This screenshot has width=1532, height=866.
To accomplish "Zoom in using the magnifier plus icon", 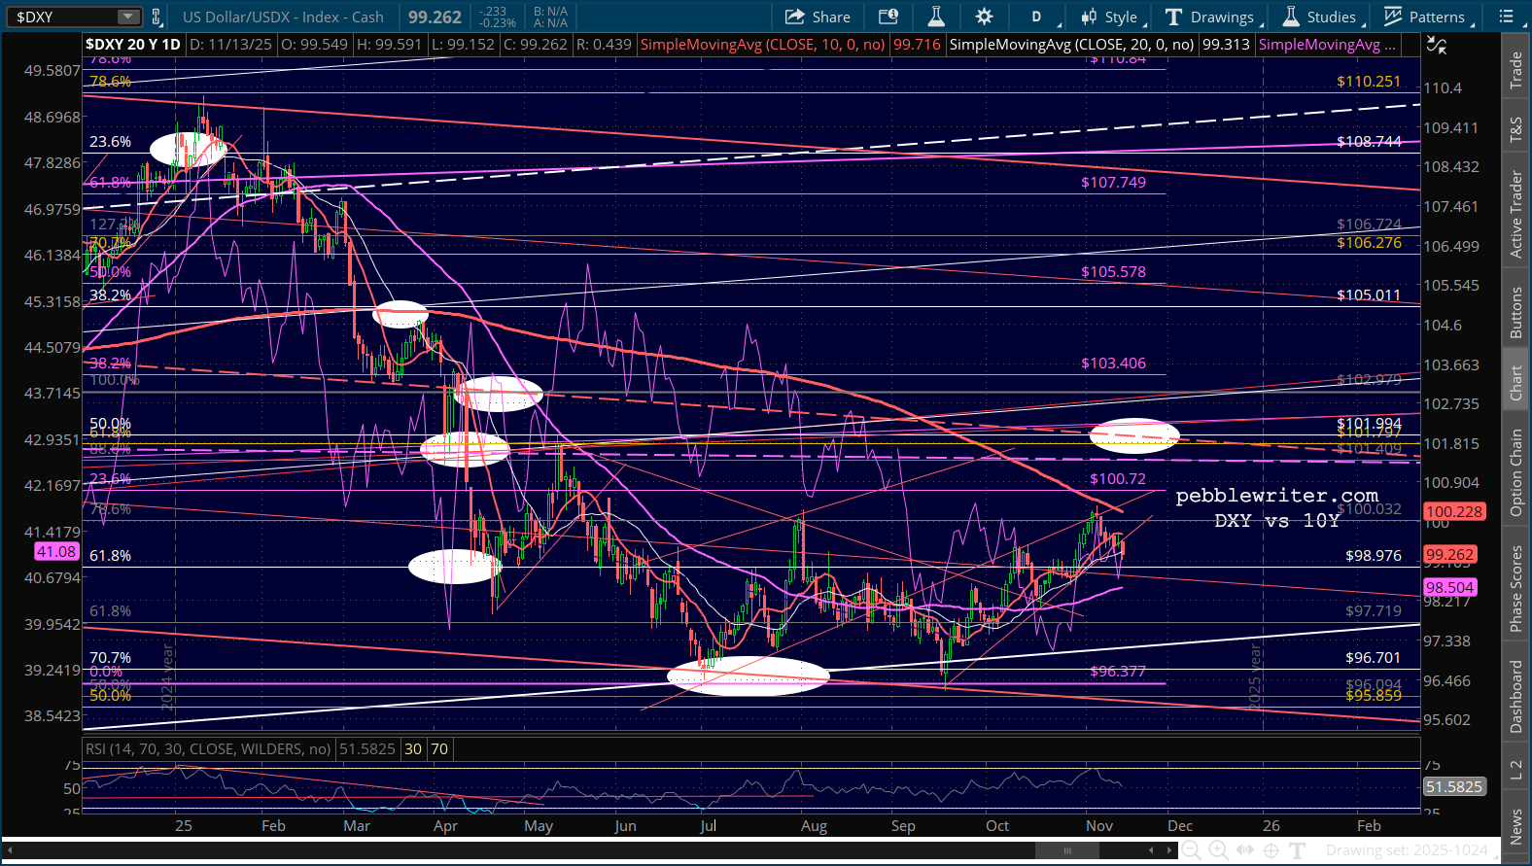I will (1218, 850).
